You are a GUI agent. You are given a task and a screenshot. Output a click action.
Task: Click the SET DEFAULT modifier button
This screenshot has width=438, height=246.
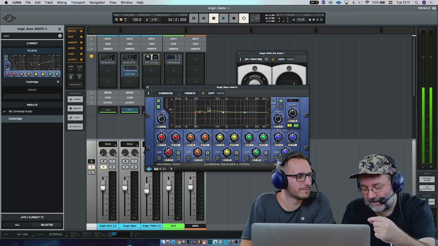coord(75,126)
